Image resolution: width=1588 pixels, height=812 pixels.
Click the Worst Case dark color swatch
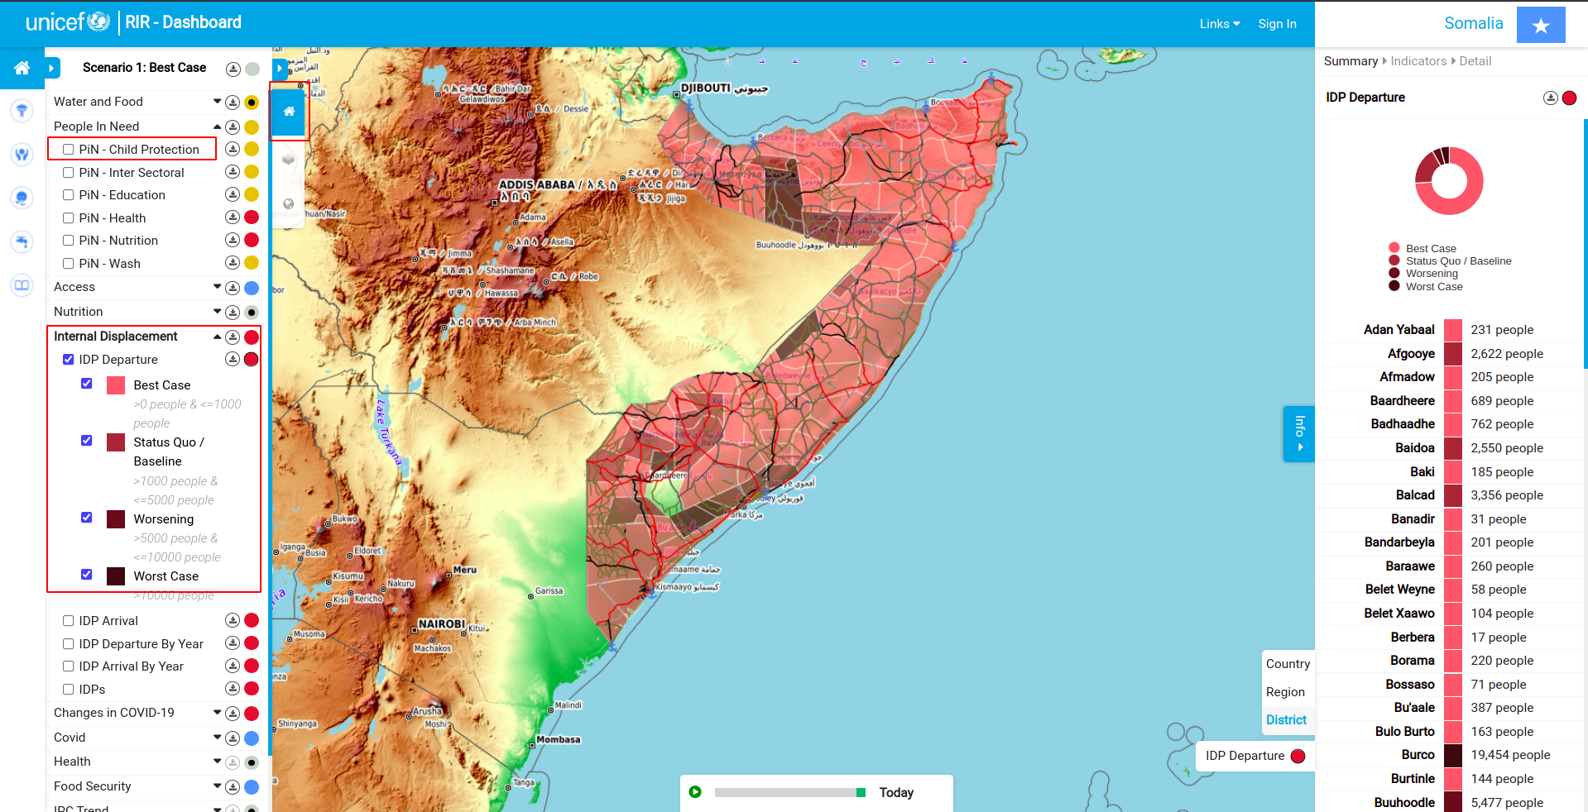click(x=116, y=576)
